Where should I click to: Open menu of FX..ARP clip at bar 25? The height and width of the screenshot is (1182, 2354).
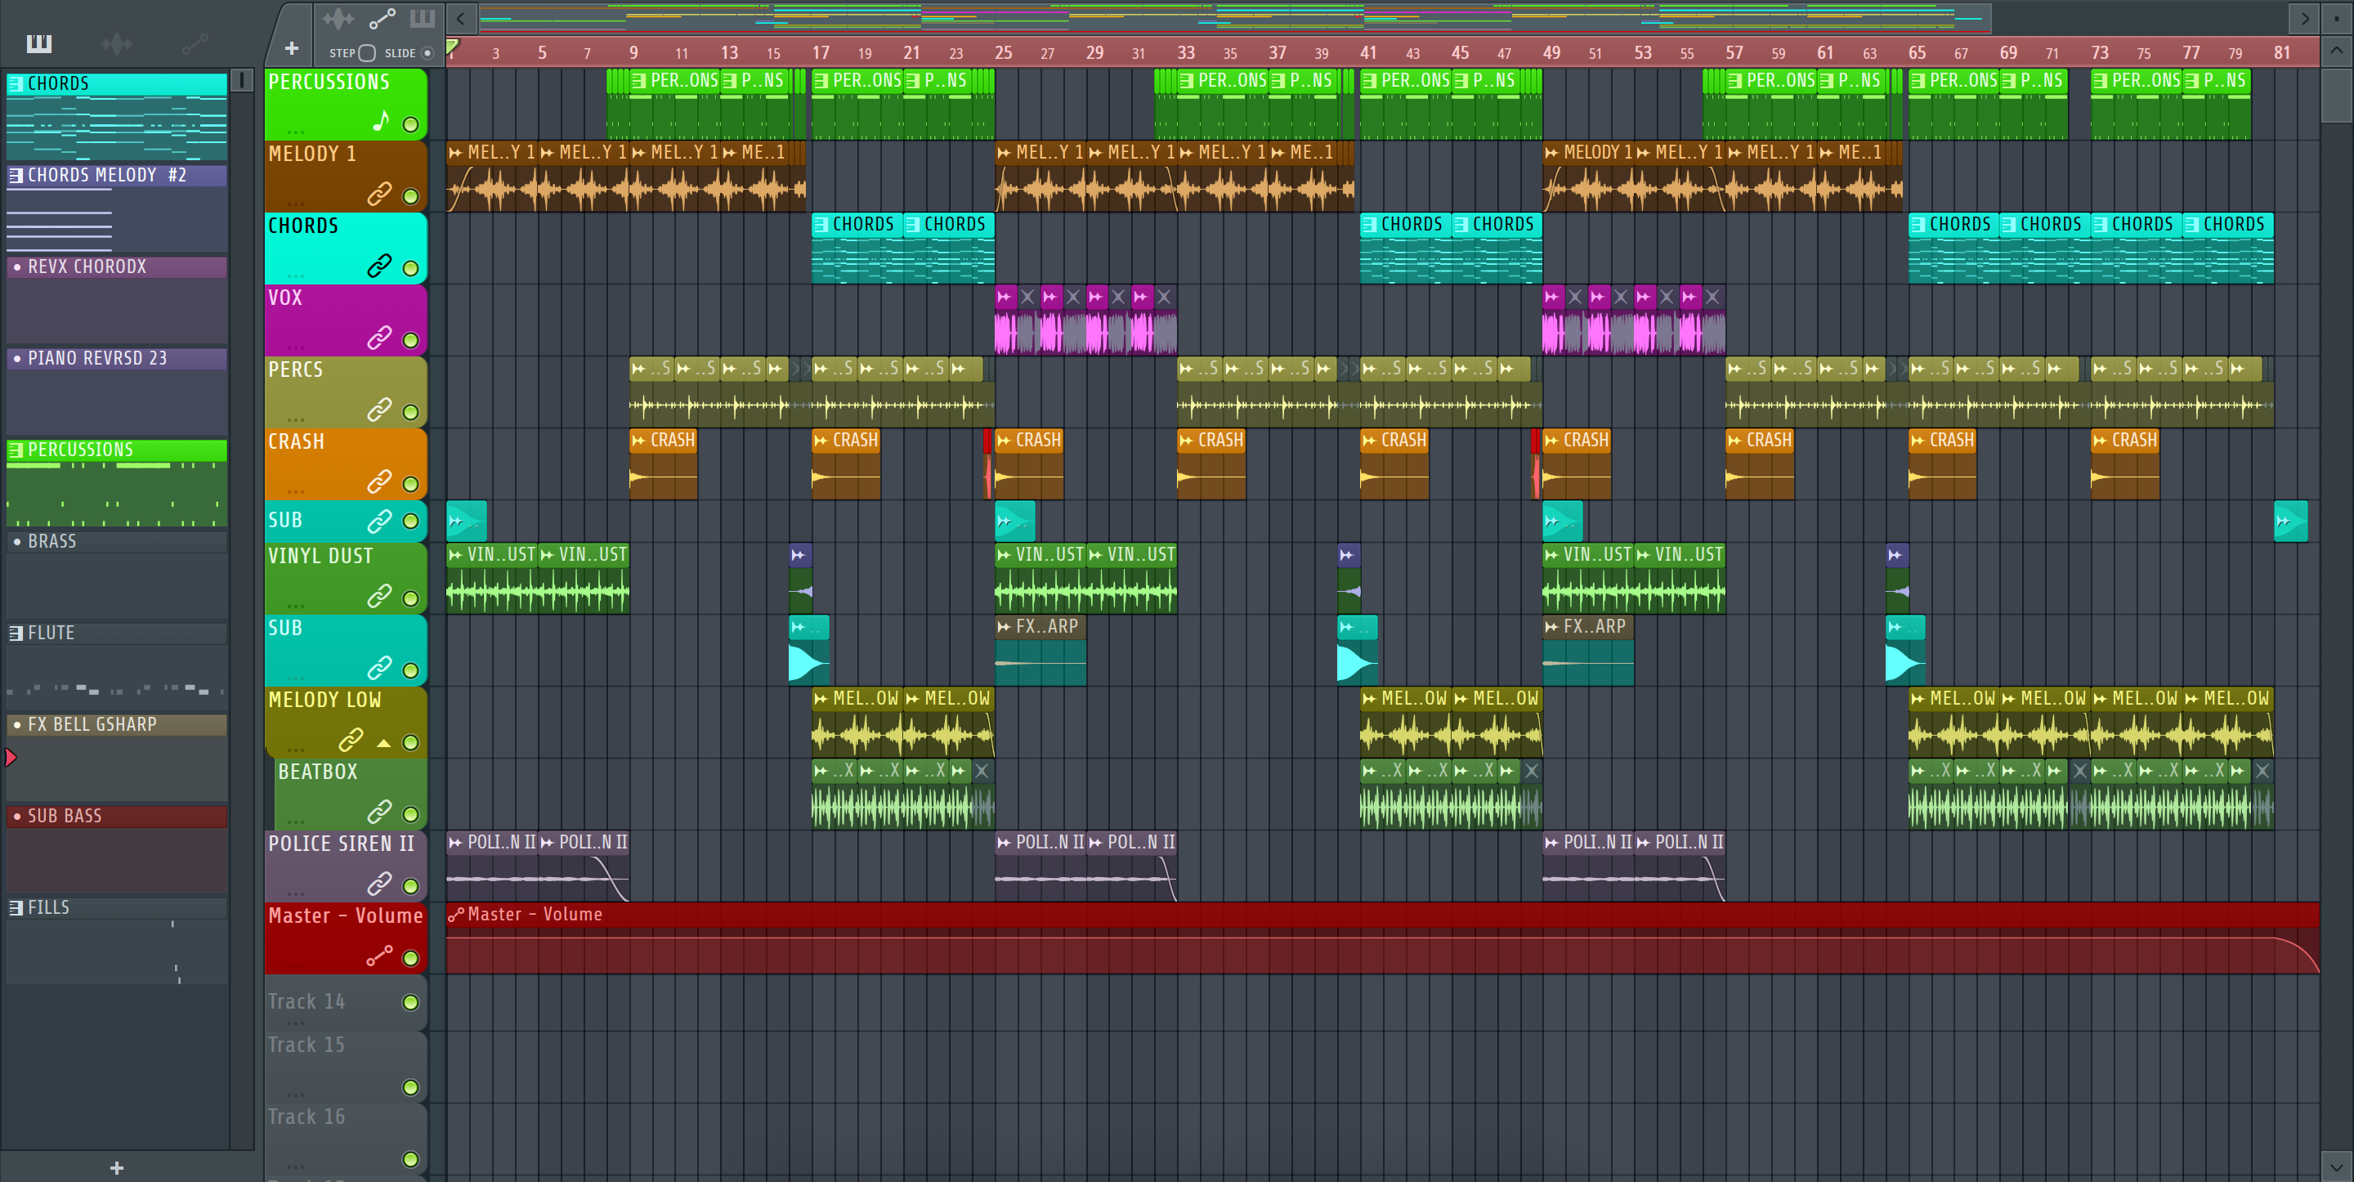point(1005,627)
